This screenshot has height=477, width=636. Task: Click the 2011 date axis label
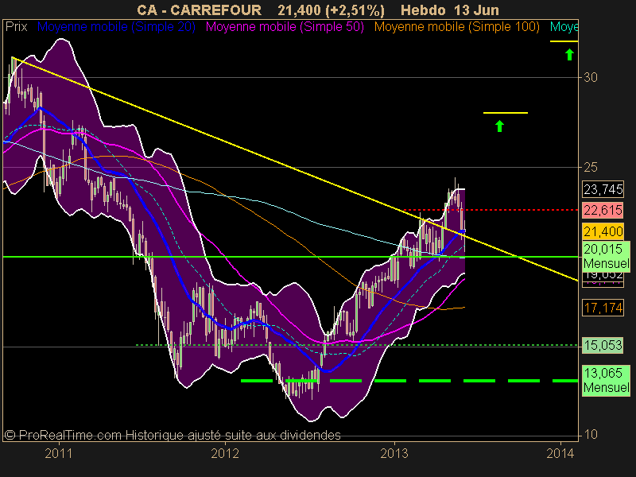click(x=58, y=453)
